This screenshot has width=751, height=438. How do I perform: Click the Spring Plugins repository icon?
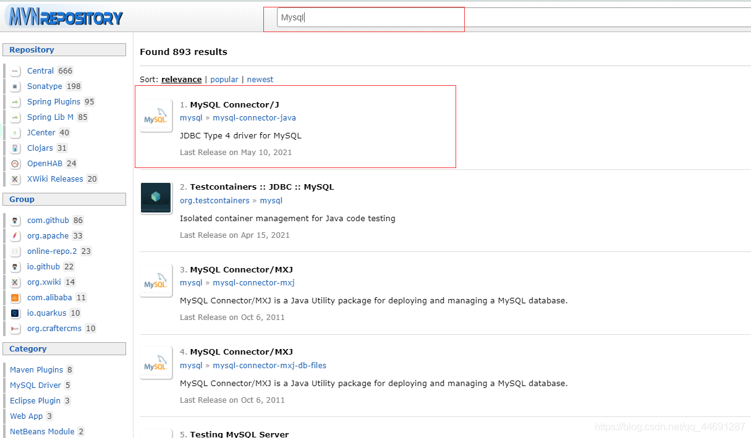(15, 102)
